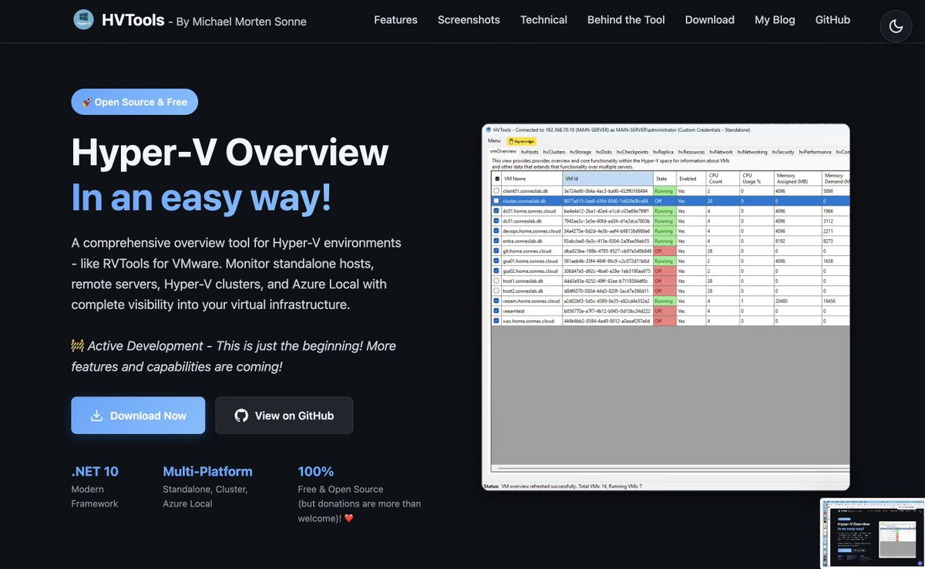Click the yellow Buy me a coffee button
925x569 pixels.
tap(522, 141)
